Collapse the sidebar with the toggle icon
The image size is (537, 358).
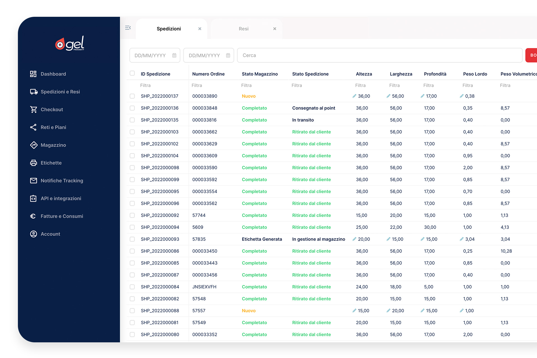click(x=128, y=28)
